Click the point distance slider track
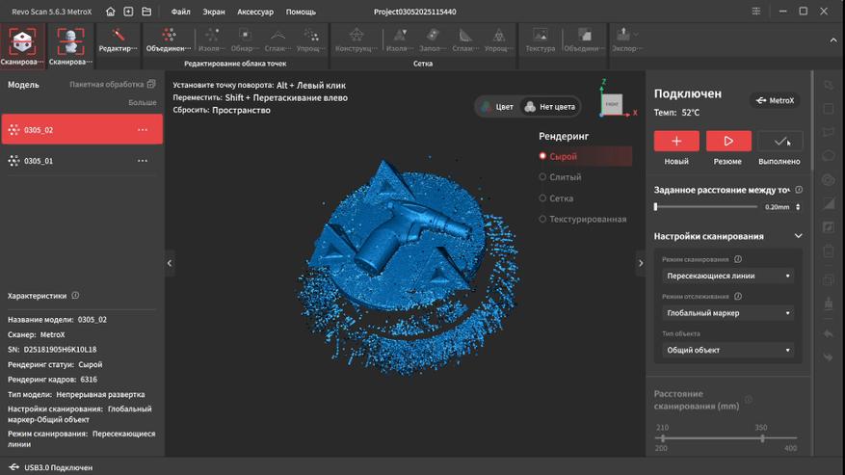845x475 pixels. click(x=706, y=207)
